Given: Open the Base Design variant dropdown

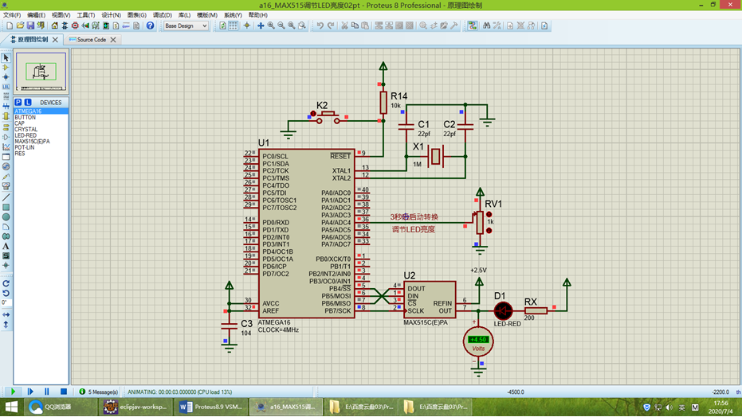Looking at the screenshot, I should [186, 26].
